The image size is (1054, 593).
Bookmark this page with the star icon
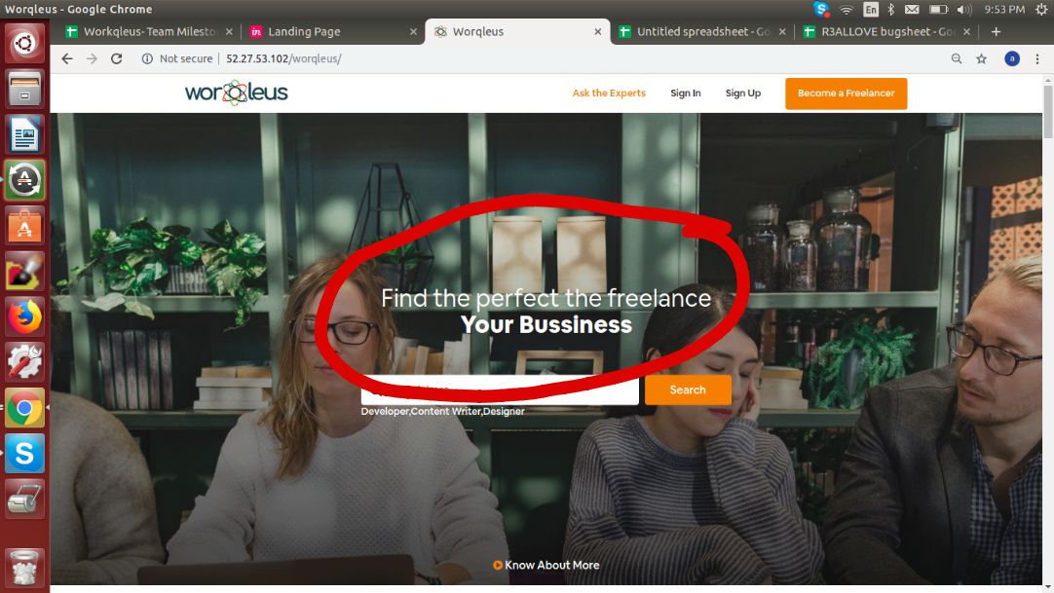coord(981,58)
